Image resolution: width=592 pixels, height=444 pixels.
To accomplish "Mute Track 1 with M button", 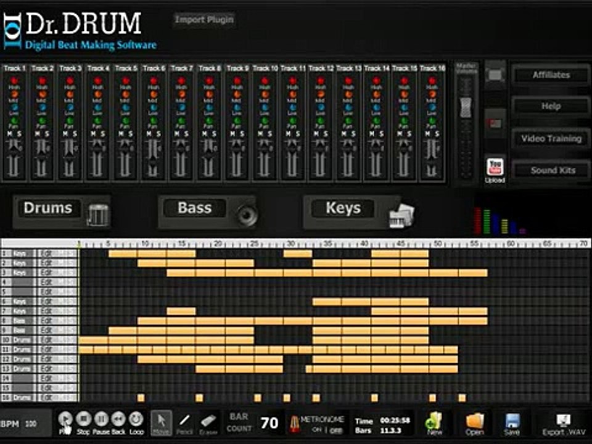I will tap(9, 134).
